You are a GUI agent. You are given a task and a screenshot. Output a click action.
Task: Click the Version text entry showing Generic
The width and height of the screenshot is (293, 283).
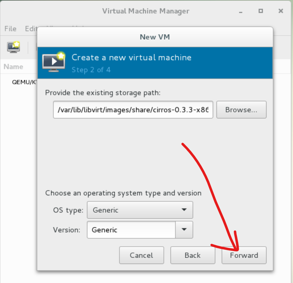(131, 230)
